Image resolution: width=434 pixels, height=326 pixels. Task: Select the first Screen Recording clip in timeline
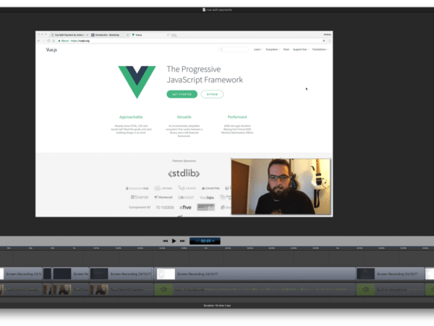[x=22, y=275]
